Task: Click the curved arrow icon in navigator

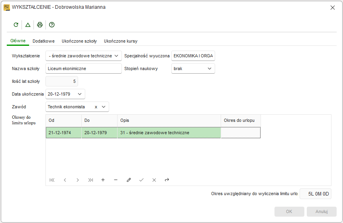Action: (x=167, y=180)
